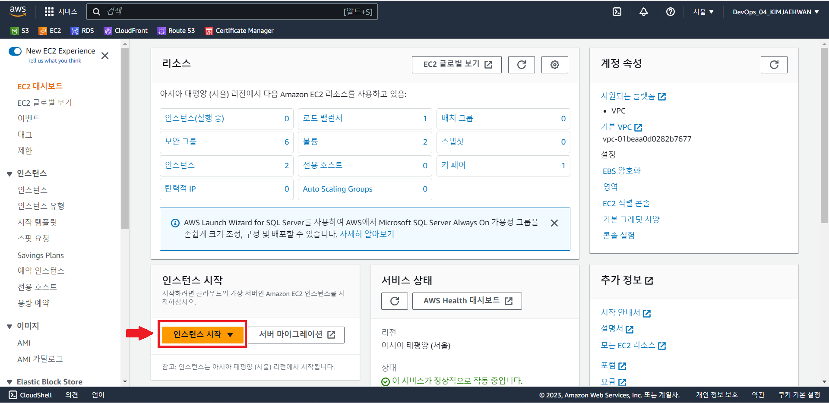Open the 기본 VPC link
Image resolution: width=829 pixels, height=403 pixels.
click(621, 127)
